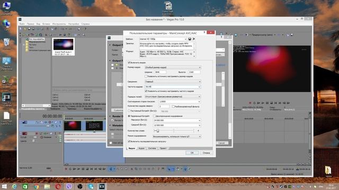Toggle the enable progressive download checkbox
This screenshot has width=339, height=190.
tap(129, 141)
